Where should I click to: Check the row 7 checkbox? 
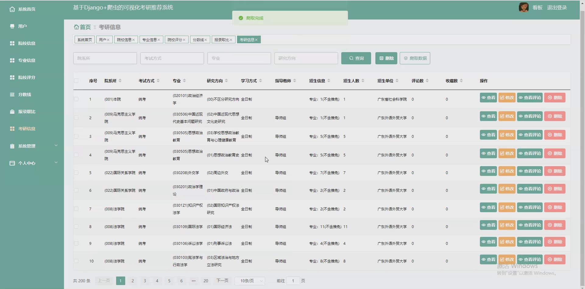click(76, 209)
